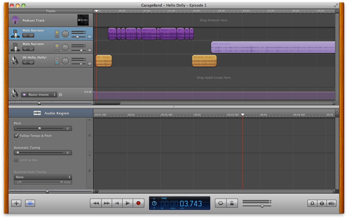The image size is (348, 219).
Task: Start playback with the Play button
Action: [x=127, y=203]
